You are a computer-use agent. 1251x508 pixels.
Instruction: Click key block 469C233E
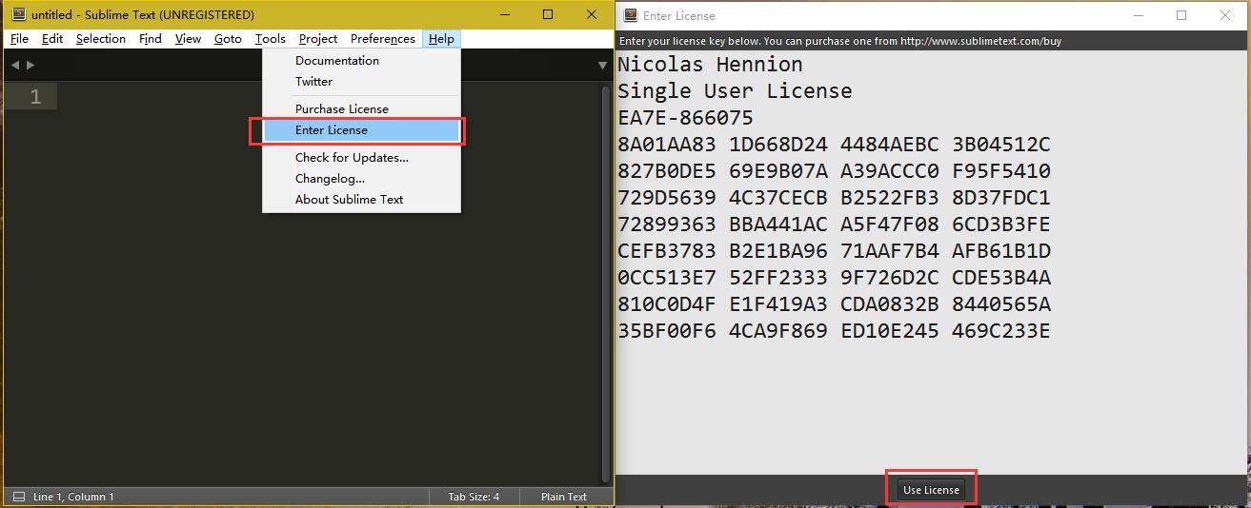(1000, 331)
